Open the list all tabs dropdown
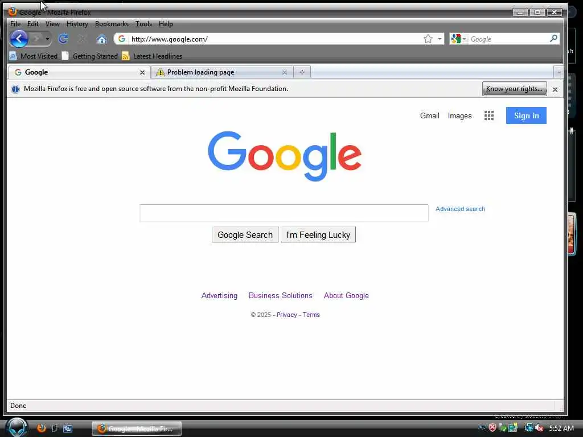 559,72
